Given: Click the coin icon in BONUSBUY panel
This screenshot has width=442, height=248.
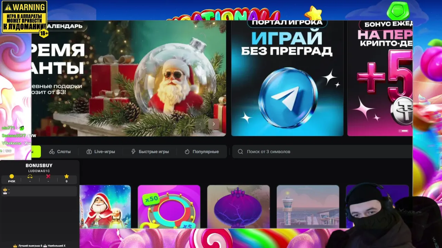Looking at the screenshot, I should pos(12,176).
